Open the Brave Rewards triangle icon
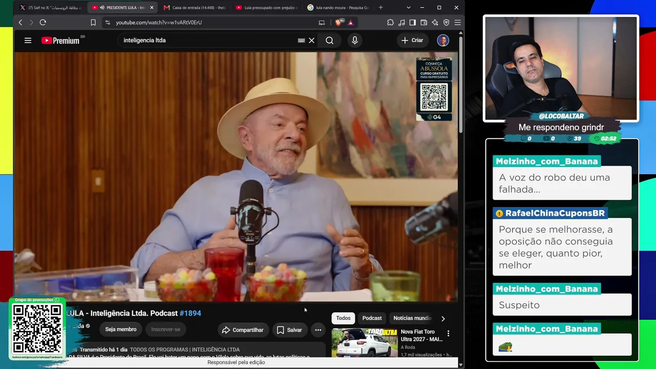The height and width of the screenshot is (369, 656). [x=351, y=23]
